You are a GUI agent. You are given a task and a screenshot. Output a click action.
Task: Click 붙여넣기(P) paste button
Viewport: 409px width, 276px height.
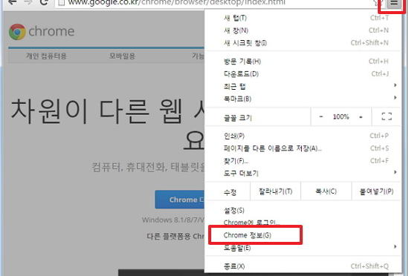[x=376, y=191]
